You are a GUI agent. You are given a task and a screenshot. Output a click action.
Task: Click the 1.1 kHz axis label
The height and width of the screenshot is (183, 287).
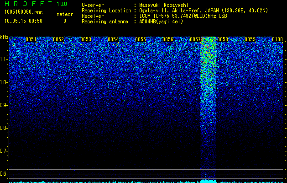(x=4, y=60)
